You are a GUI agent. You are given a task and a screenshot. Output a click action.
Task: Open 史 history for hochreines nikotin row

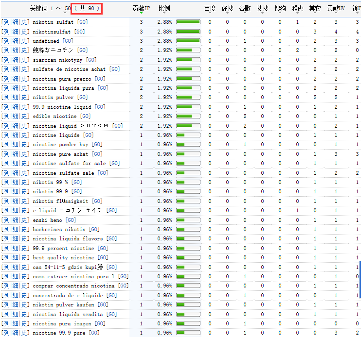pyautogui.click(x=25, y=230)
